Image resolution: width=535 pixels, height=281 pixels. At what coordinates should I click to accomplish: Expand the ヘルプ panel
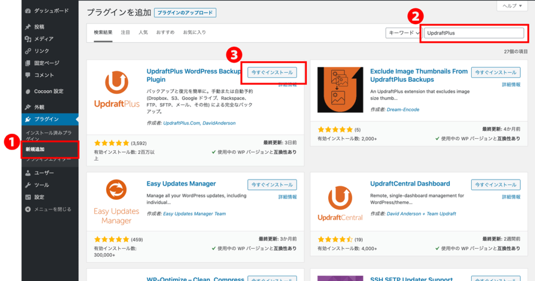click(512, 6)
